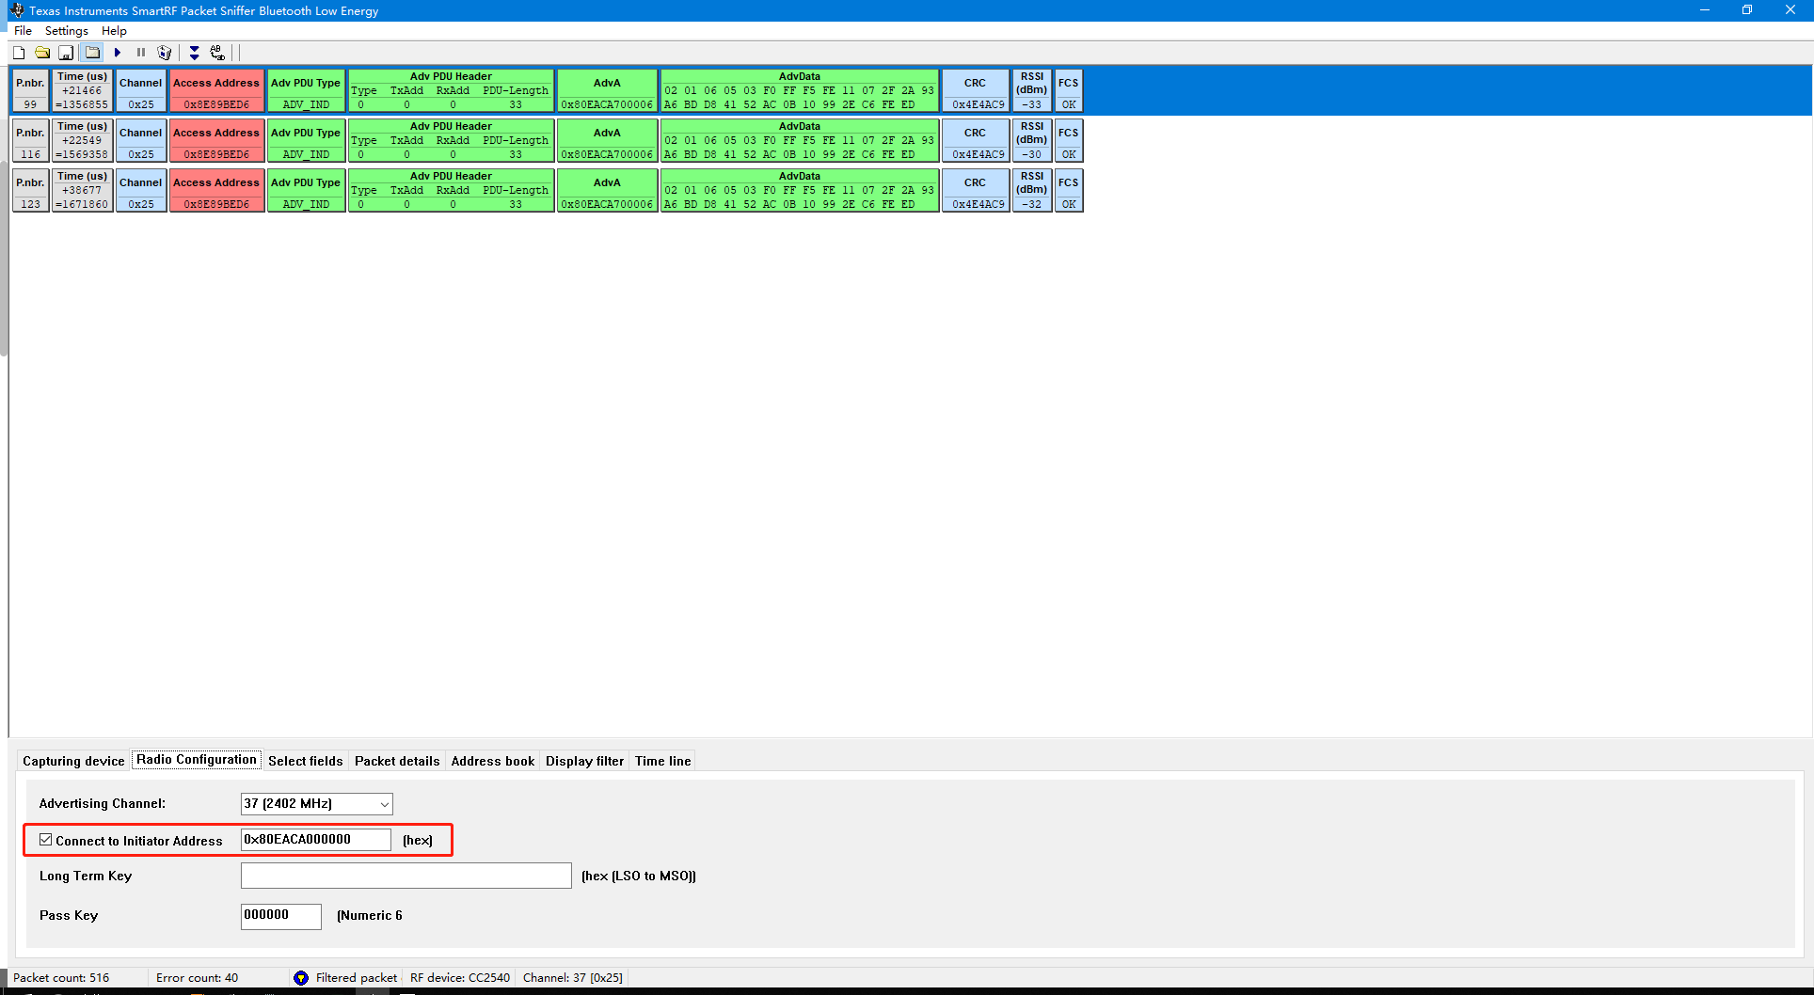The width and height of the screenshot is (1814, 995).
Task: Open a saved capture file
Action: (42, 52)
